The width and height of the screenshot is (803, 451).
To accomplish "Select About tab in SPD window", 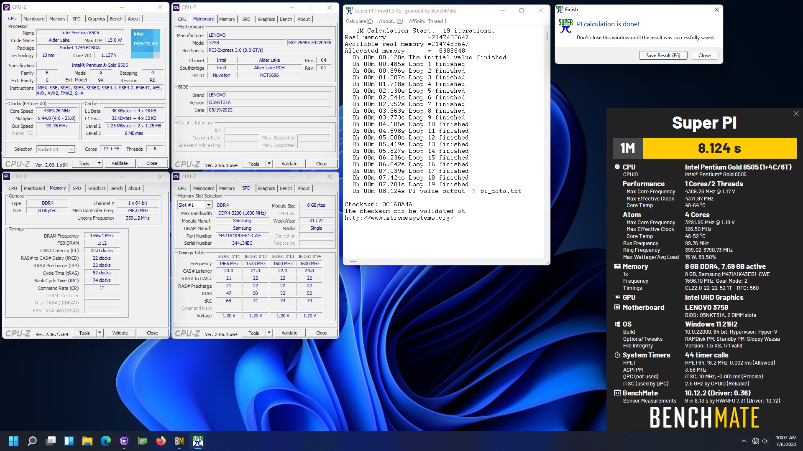I will click(x=304, y=188).
